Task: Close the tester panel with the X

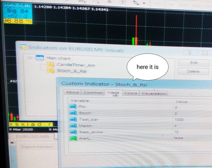Action: pos(12,143)
